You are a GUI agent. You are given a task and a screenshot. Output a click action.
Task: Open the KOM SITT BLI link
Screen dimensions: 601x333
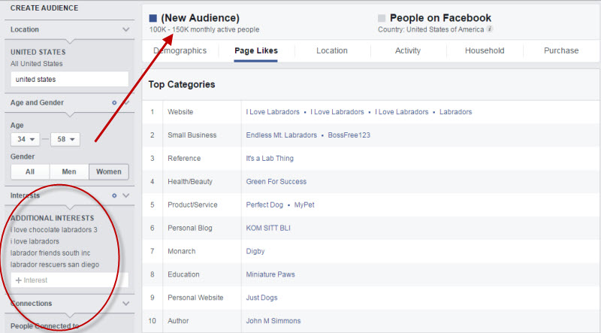point(268,229)
